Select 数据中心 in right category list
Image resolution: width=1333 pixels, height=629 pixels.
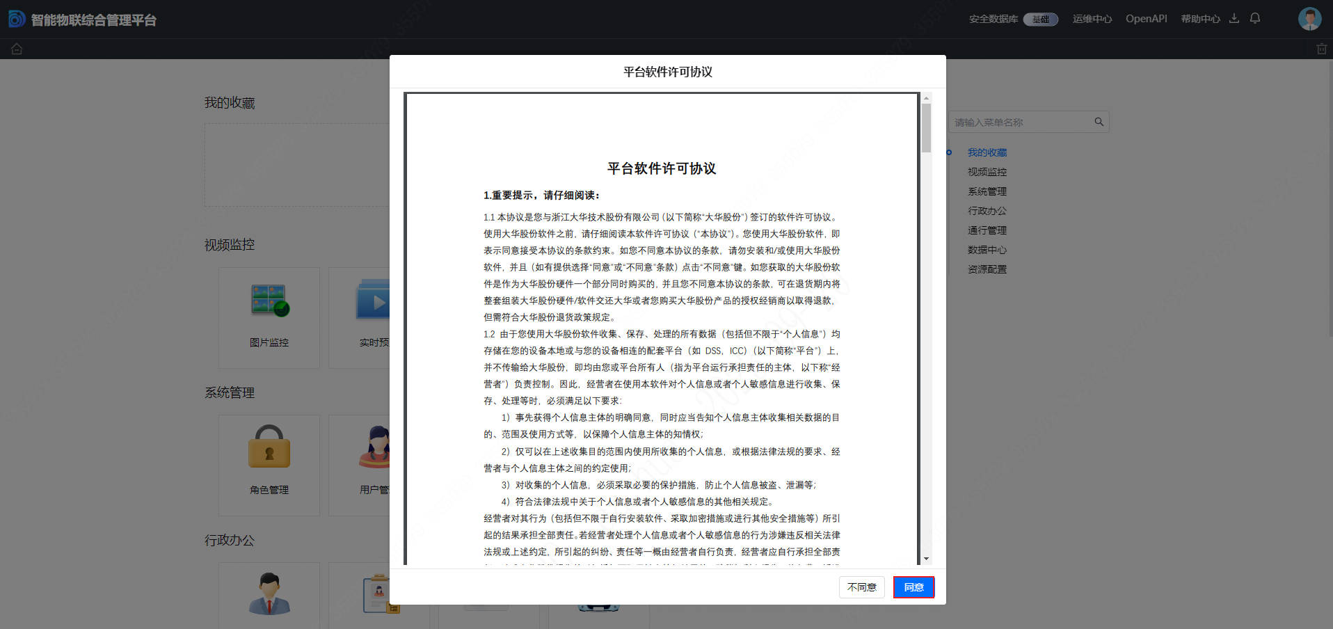pos(987,250)
